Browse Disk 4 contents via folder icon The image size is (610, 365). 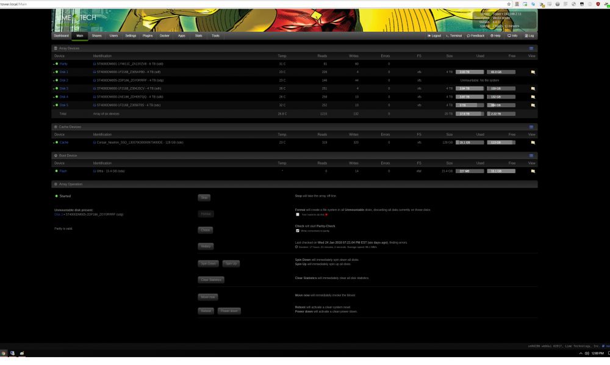point(533,97)
